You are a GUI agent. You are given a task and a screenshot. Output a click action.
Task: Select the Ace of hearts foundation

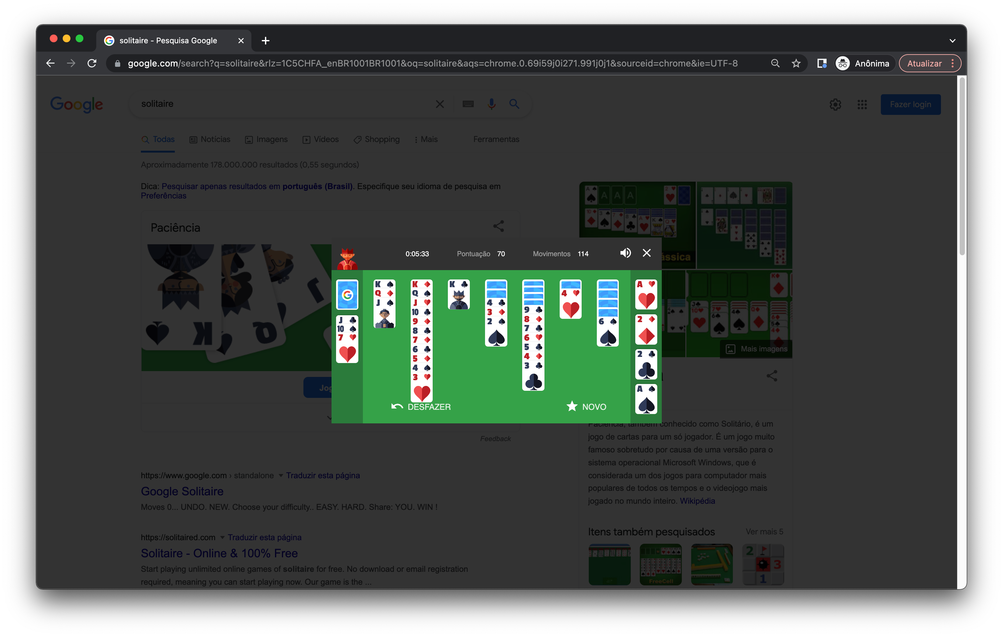tap(646, 295)
